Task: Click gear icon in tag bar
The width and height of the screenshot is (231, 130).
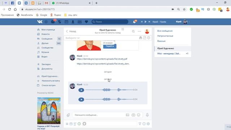Action: [x=149, y=38]
